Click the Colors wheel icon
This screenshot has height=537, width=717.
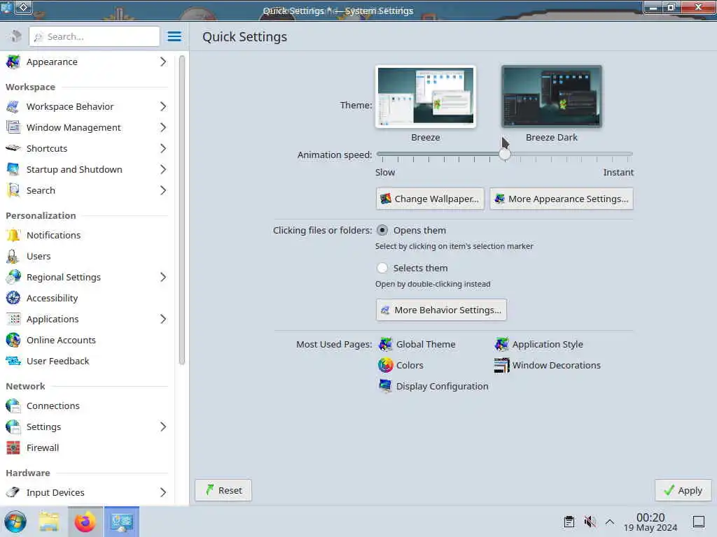pos(386,365)
